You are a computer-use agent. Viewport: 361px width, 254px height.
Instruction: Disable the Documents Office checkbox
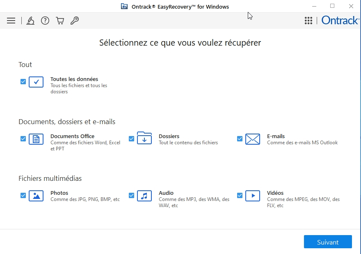point(23,139)
